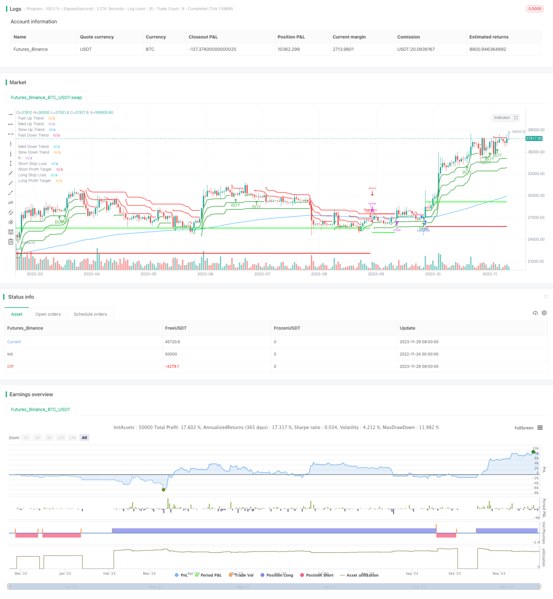Viewport: 553px width, 599px height.
Task: Switch to the Schedule orders tab
Action: [x=90, y=314]
